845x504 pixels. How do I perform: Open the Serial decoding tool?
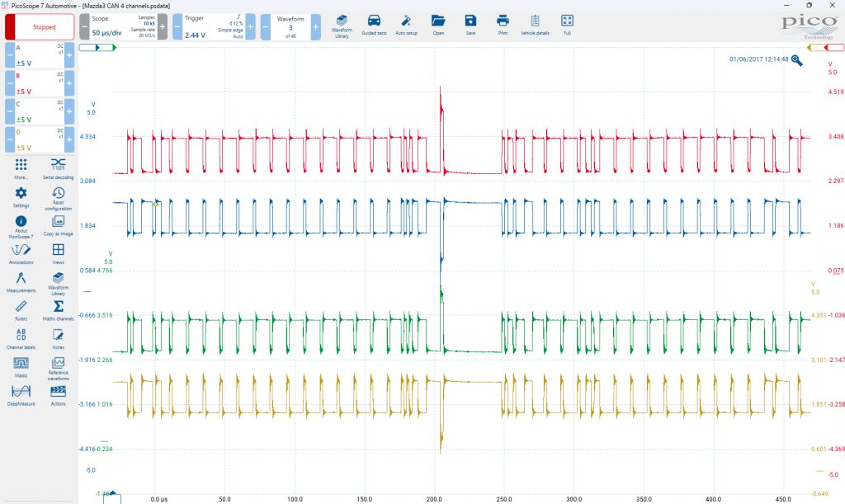[59, 168]
